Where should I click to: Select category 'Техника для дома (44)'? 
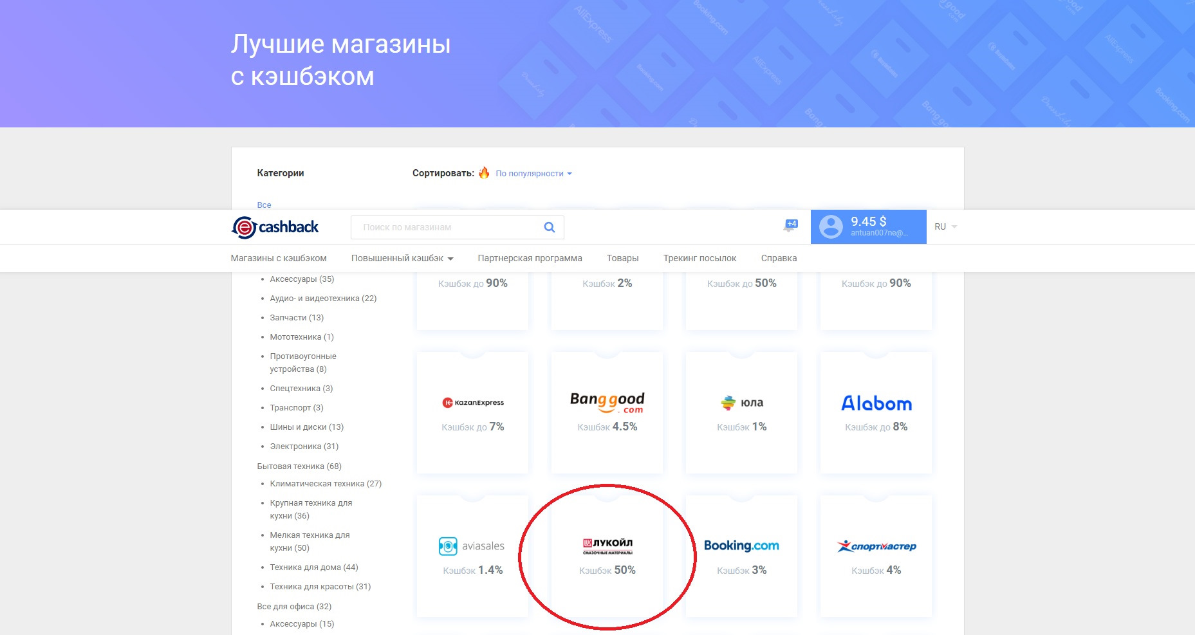pyautogui.click(x=314, y=567)
